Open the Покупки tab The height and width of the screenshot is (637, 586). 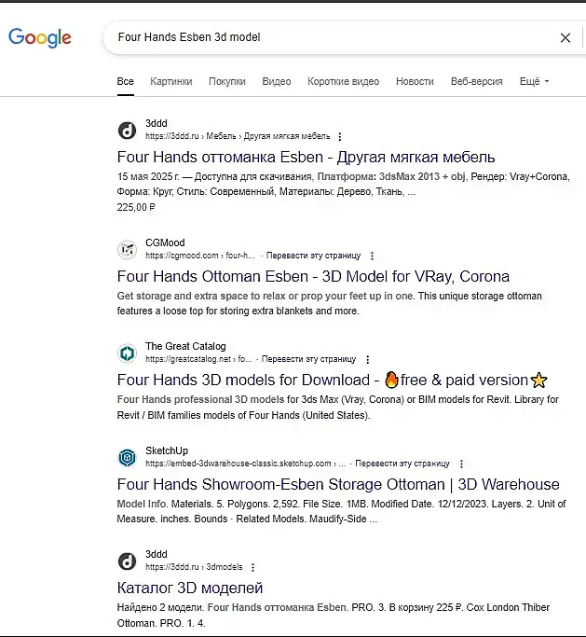(227, 82)
